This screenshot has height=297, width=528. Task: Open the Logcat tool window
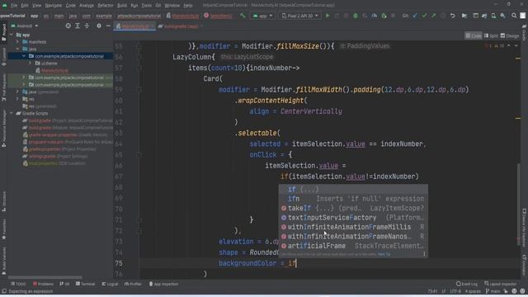coord(110,284)
